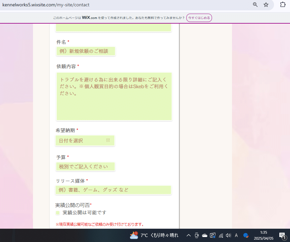This screenshot has width=290, height=242.
Task: Open the weather widget in the taskbar
Action: pyautogui.click(x=154, y=235)
